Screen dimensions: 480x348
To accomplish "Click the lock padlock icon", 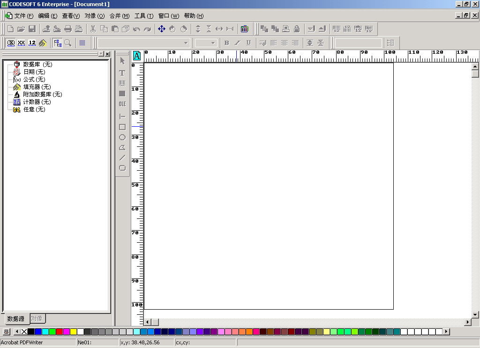I will (297, 29).
